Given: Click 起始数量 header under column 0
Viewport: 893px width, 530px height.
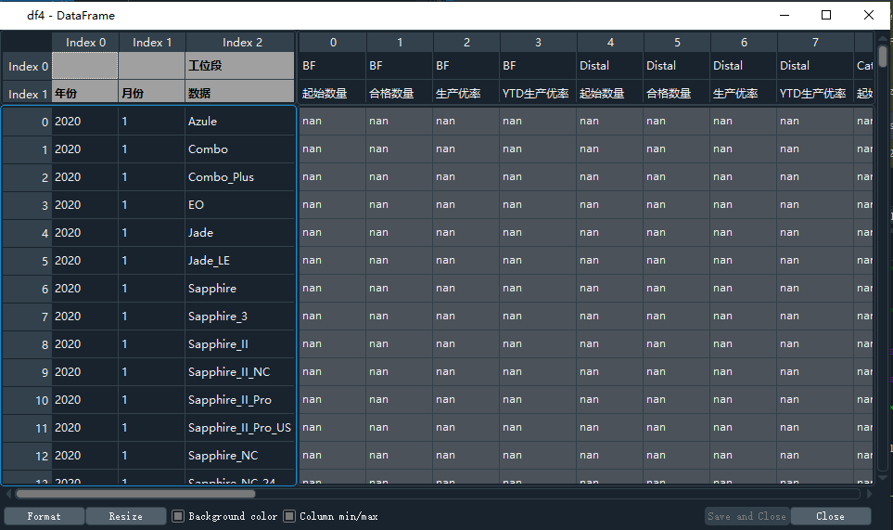Looking at the screenshot, I should point(333,93).
